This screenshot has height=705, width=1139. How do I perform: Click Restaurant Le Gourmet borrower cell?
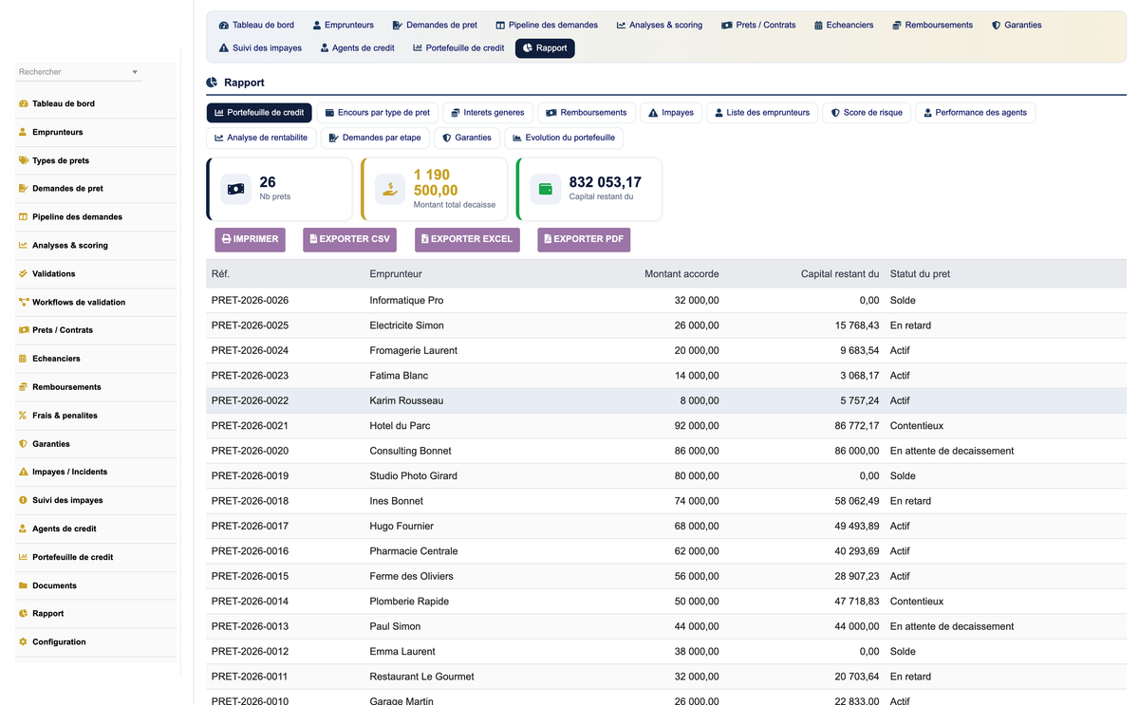(421, 677)
